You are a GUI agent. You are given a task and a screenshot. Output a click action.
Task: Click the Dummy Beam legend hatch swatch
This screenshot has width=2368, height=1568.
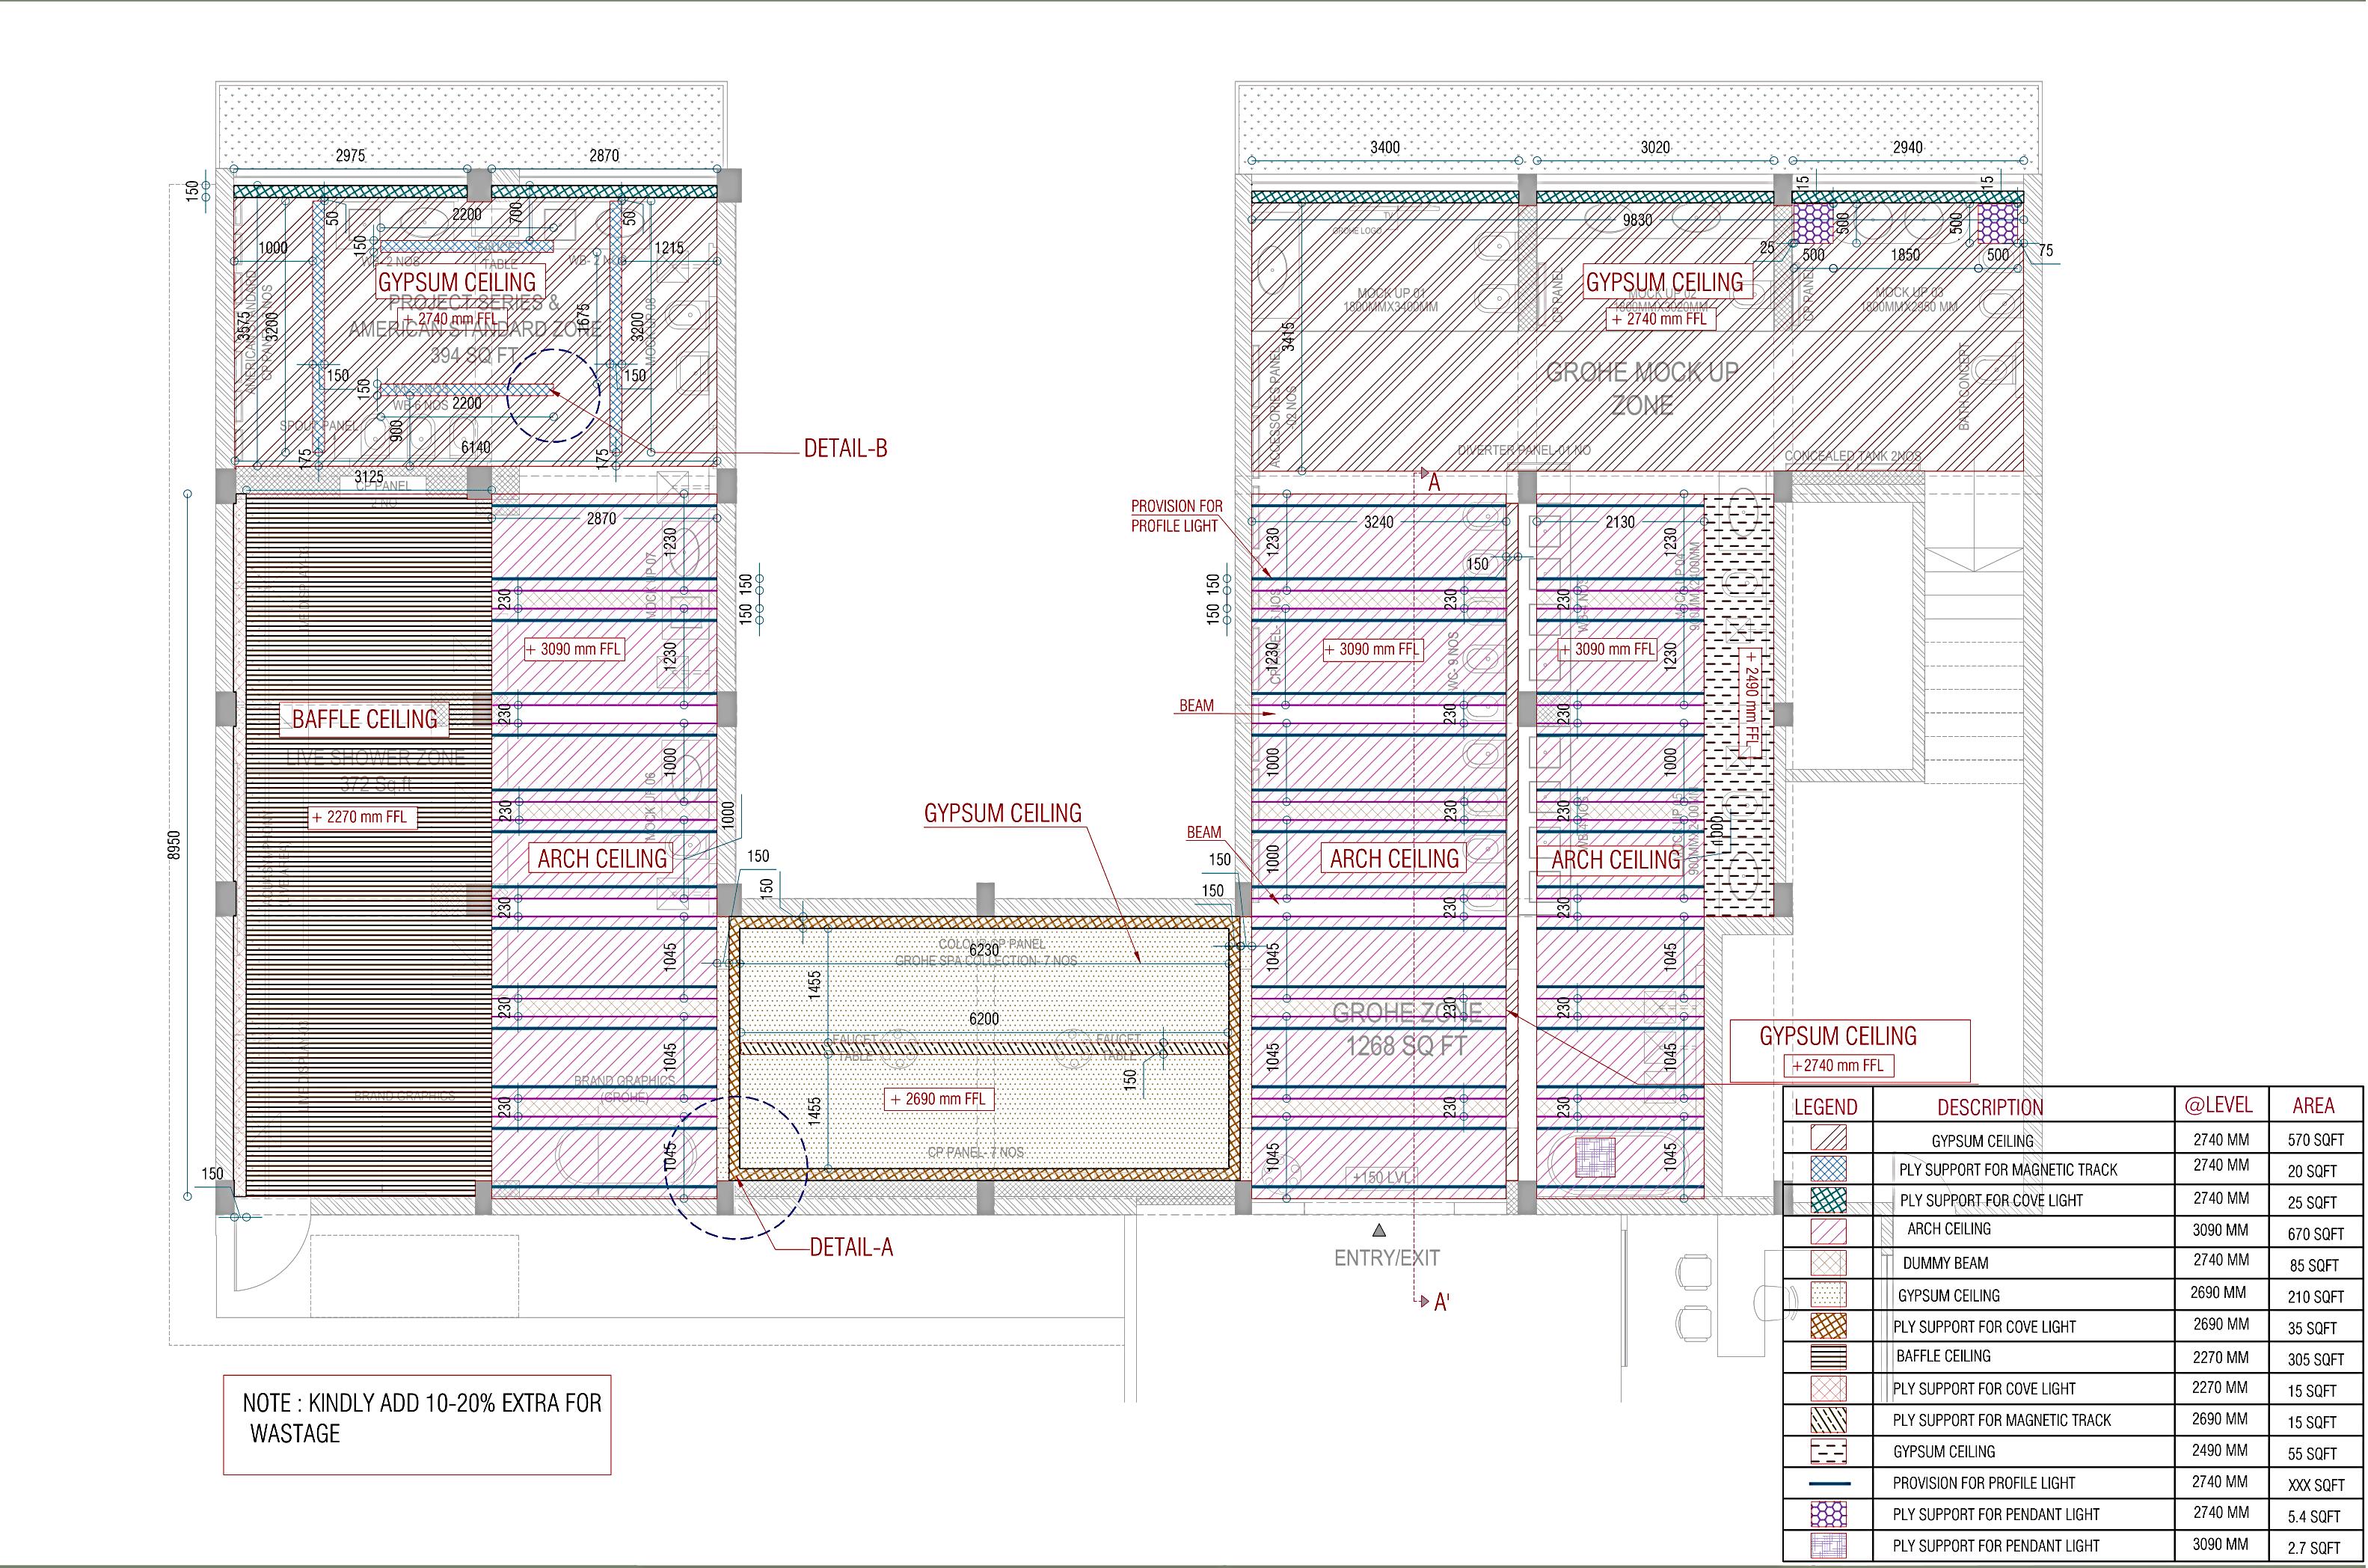click(x=1828, y=1263)
